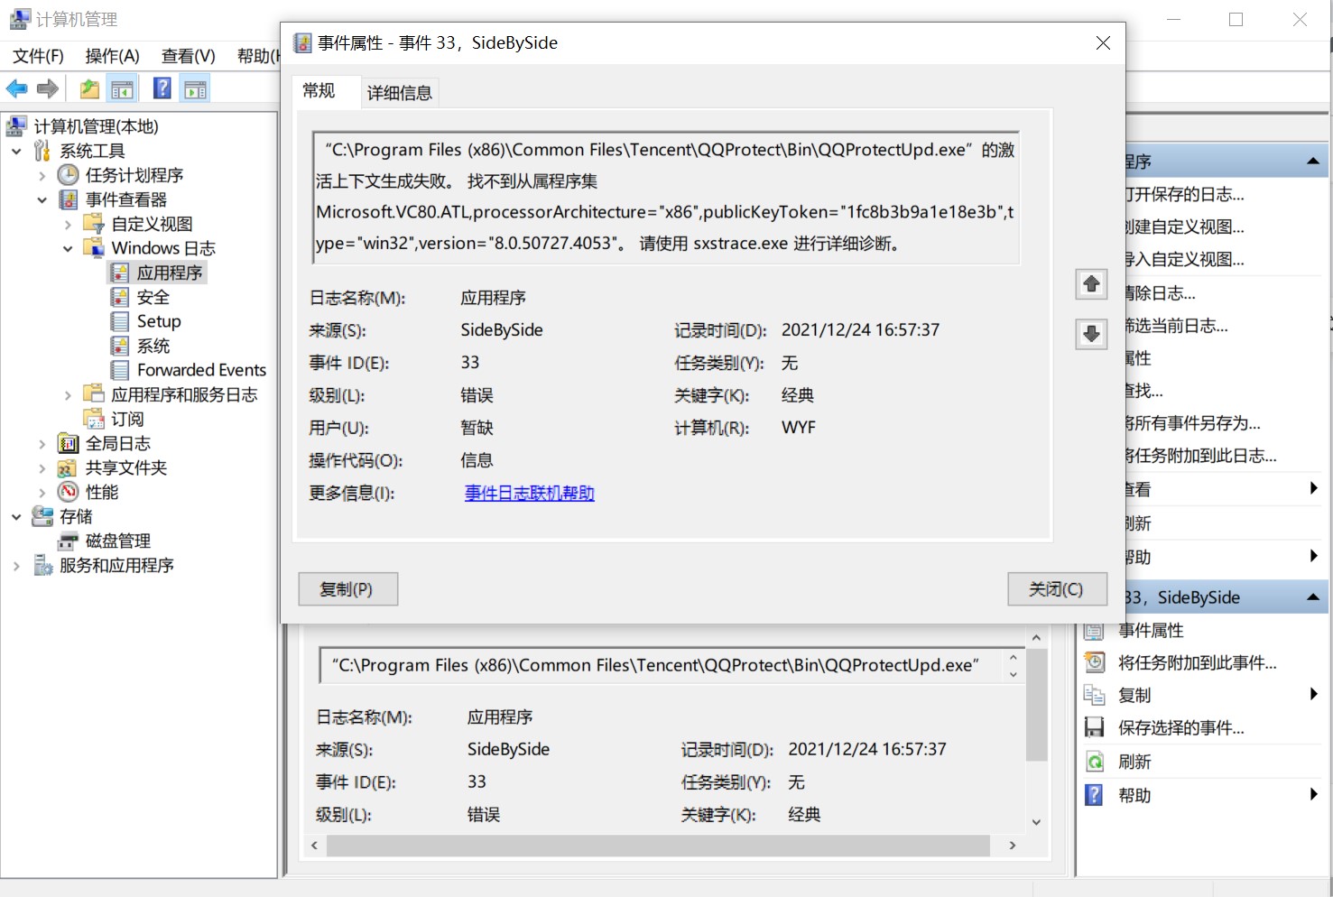The height and width of the screenshot is (897, 1333).
Task: Switch to the 详细信息 tab
Action: pyautogui.click(x=400, y=91)
